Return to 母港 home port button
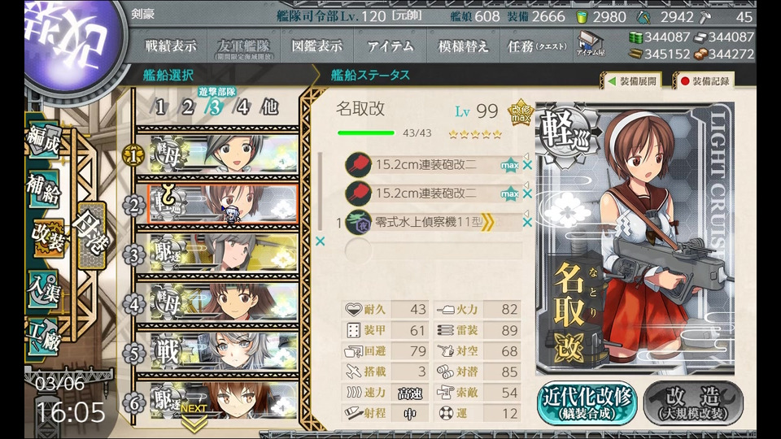Viewport: 781px width, 439px height. point(92,236)
